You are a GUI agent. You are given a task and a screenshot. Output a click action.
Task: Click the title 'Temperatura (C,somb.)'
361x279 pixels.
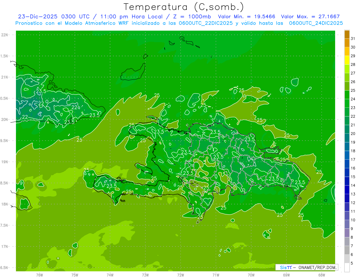(x=184, y=7)
